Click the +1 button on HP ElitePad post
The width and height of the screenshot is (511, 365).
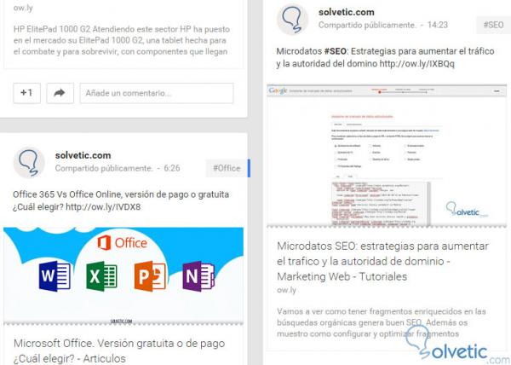point(27,93)
